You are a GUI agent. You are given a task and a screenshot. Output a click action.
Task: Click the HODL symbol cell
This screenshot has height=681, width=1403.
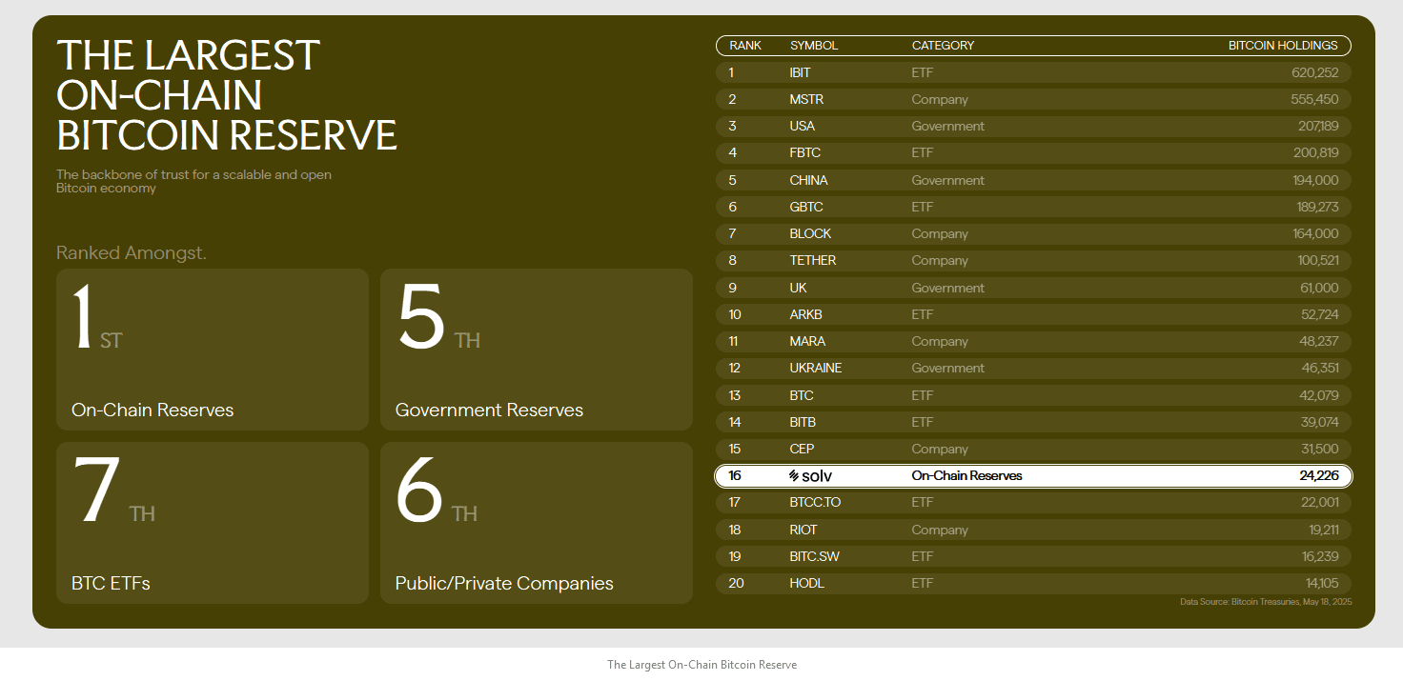click(806, 583)
